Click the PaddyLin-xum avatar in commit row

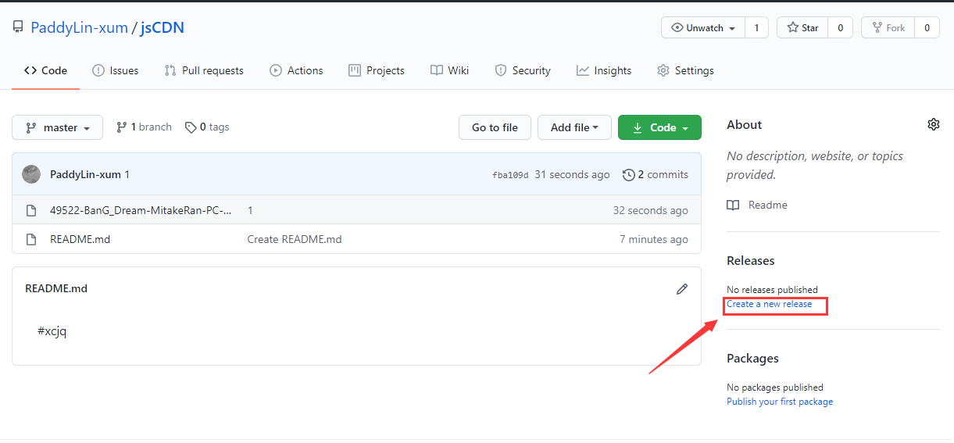(31, 174)
